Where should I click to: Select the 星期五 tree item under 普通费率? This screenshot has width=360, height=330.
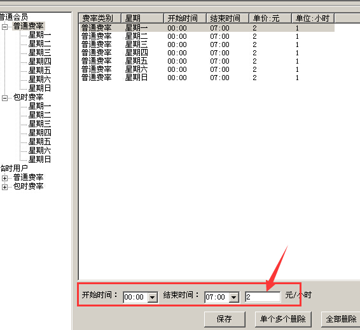(x=39, y=71)
